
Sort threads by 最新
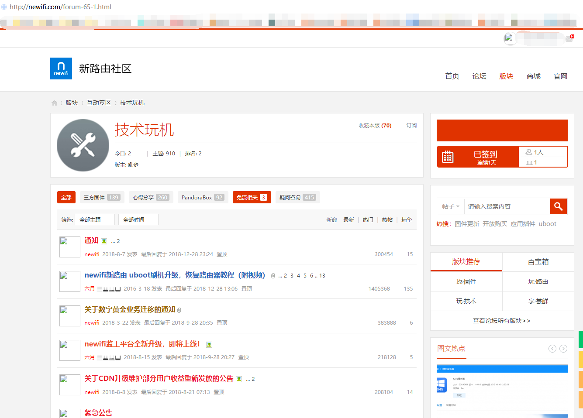[348, 220]
